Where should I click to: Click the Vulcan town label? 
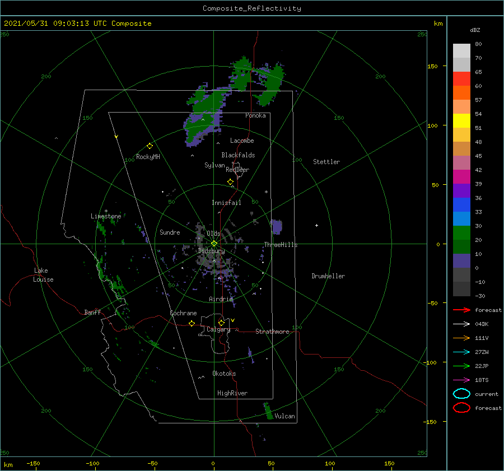[x=284, y=416]
